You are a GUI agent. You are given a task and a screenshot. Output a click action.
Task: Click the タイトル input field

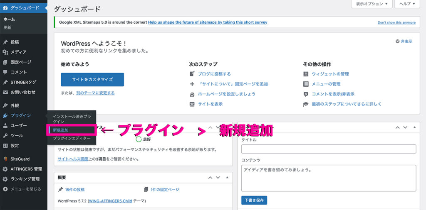329,149
